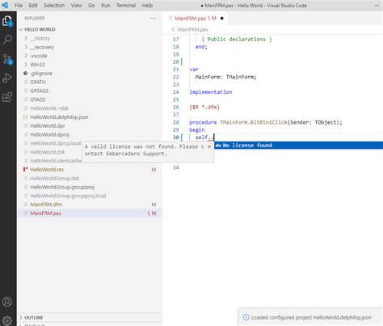Minimize the Visual Studio Code window
The width and height of the screenshot is (383, 326).
click(x=377, y=6)
